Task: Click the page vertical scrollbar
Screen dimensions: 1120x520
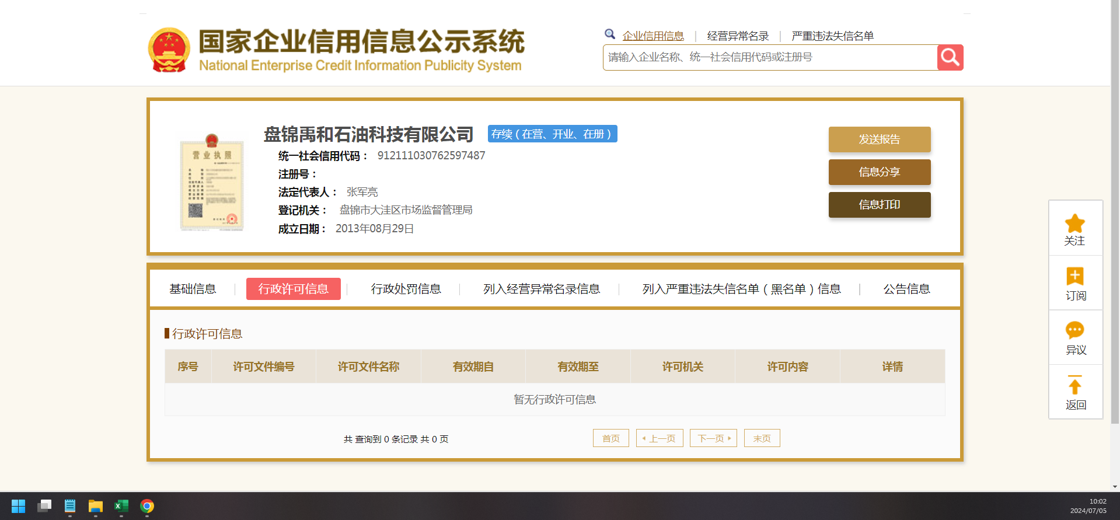Action: coord(1115,213)
